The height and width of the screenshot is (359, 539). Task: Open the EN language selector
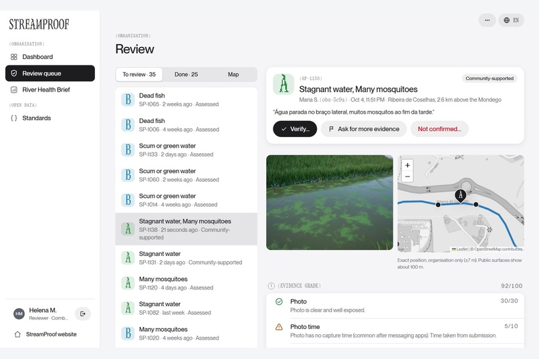[x=511, y=20]
